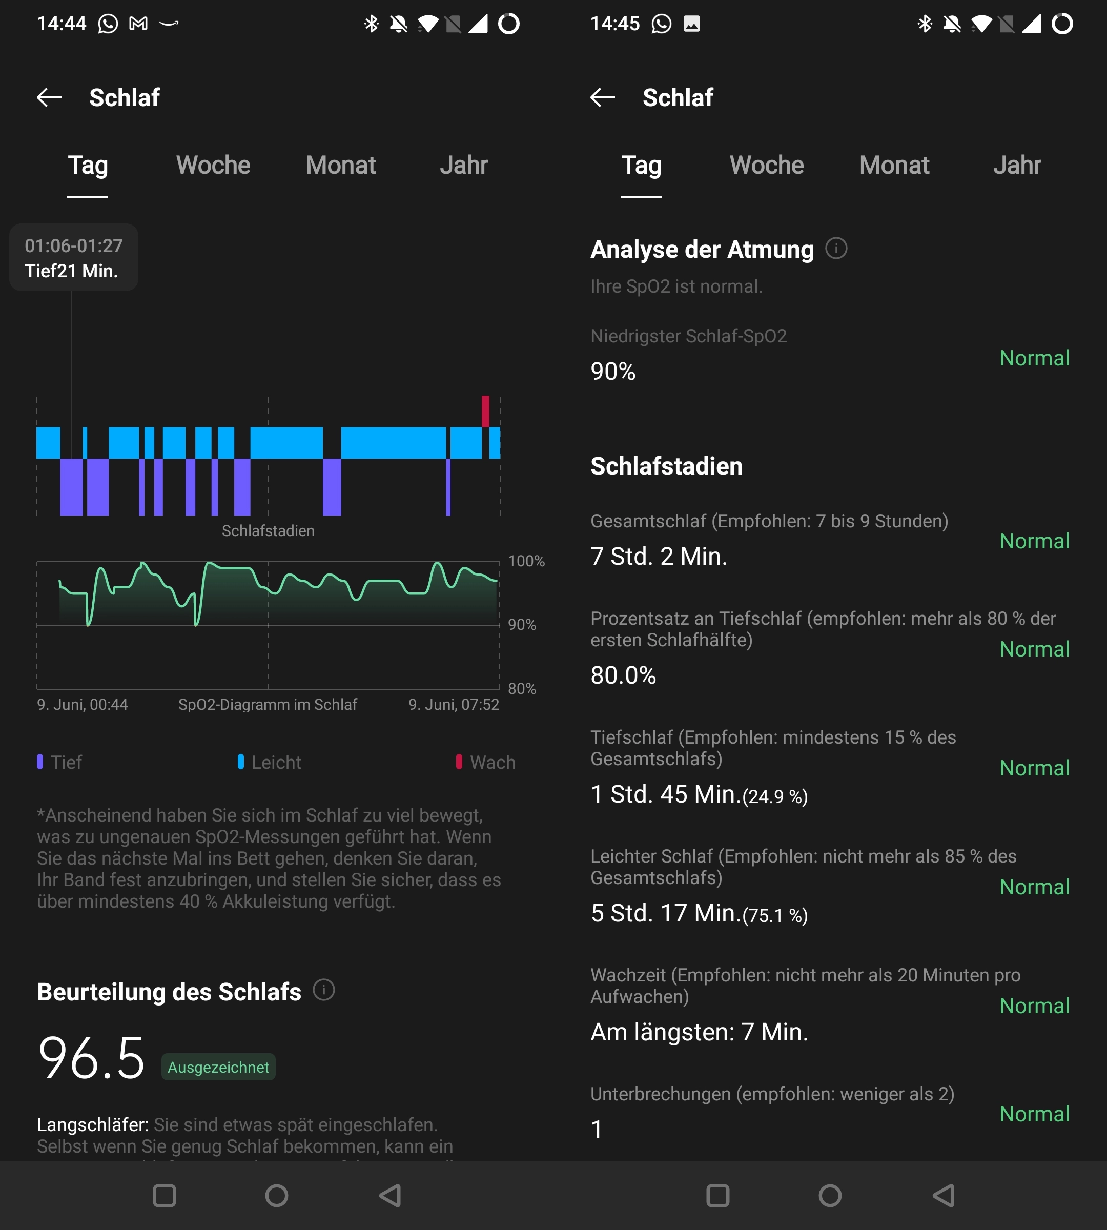The image size is (1107, 1230).
Task: Switch to Woche tab on left screen
Action: [213, 166]
